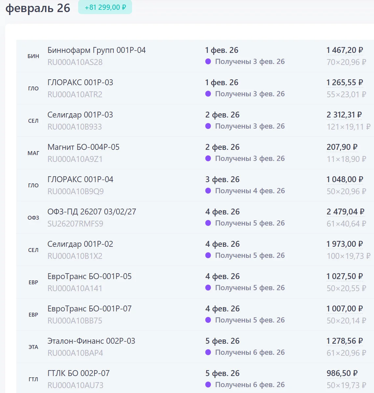Open the ЕвроТранс БО-001Р-07 bond
This screenshot has width=374, height=393.
click(x=89, y=309)
